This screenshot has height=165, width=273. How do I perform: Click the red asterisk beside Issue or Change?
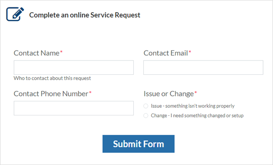(196, 92)
